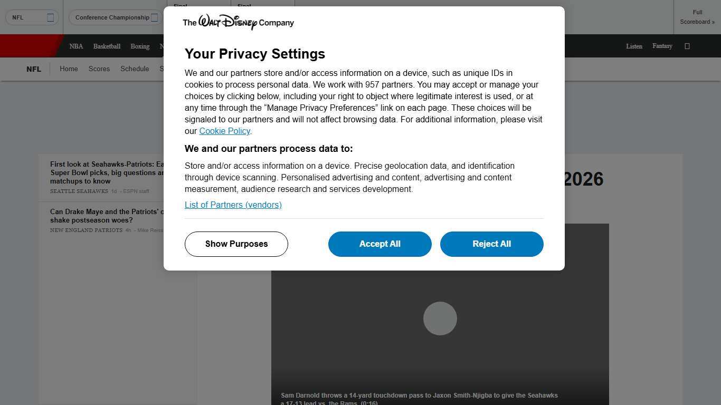721x405 pixels.
Task: Go to Boxing in the navigation bar
Action: point(140,46)
